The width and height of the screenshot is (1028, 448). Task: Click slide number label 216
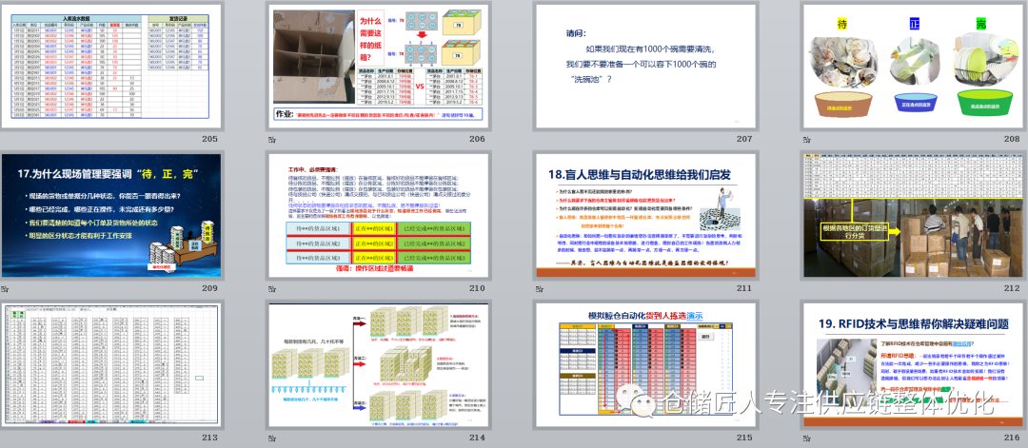(x=1011, y=438)
